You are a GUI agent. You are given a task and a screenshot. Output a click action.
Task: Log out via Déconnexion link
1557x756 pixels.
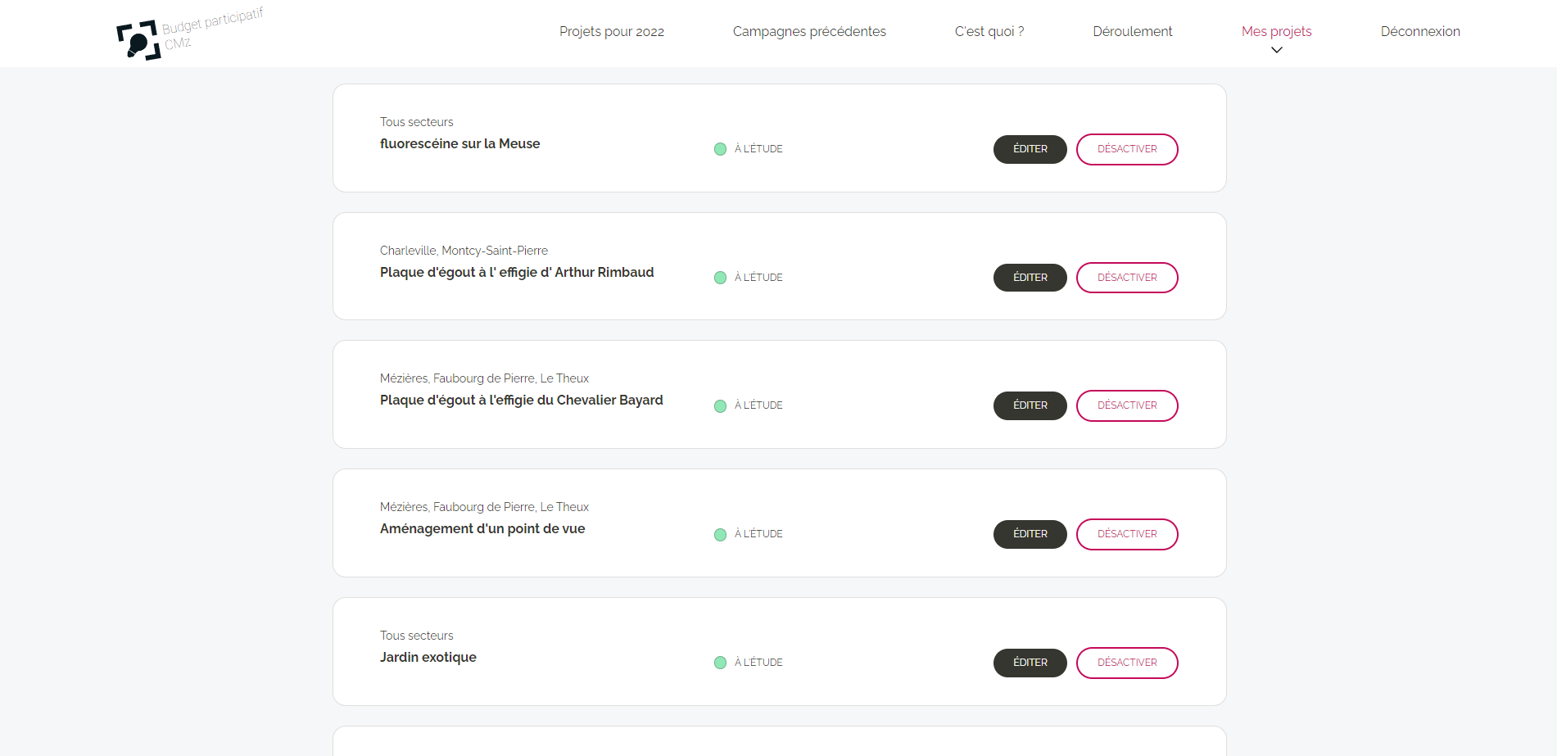point(1419,31)
